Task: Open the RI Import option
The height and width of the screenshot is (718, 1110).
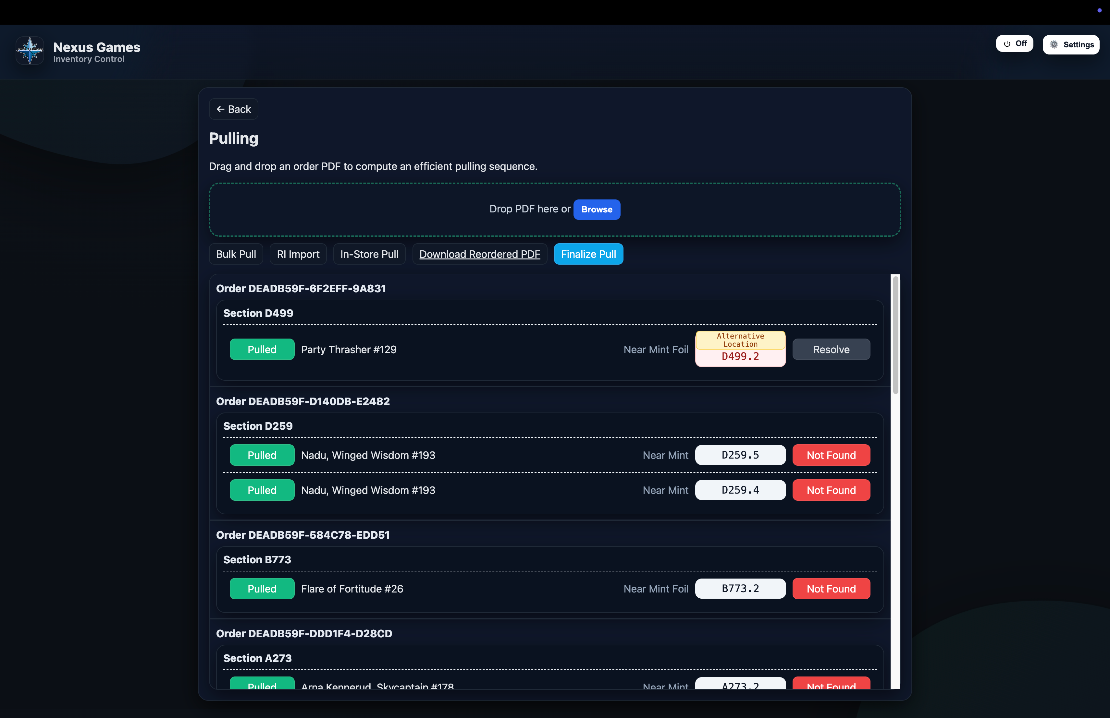Action: pos(298,254)
